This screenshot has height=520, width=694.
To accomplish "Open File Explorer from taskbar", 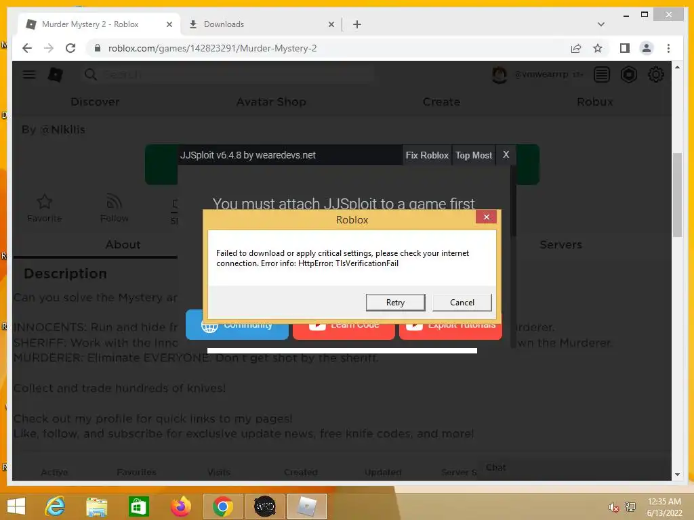I will (97, 506).
